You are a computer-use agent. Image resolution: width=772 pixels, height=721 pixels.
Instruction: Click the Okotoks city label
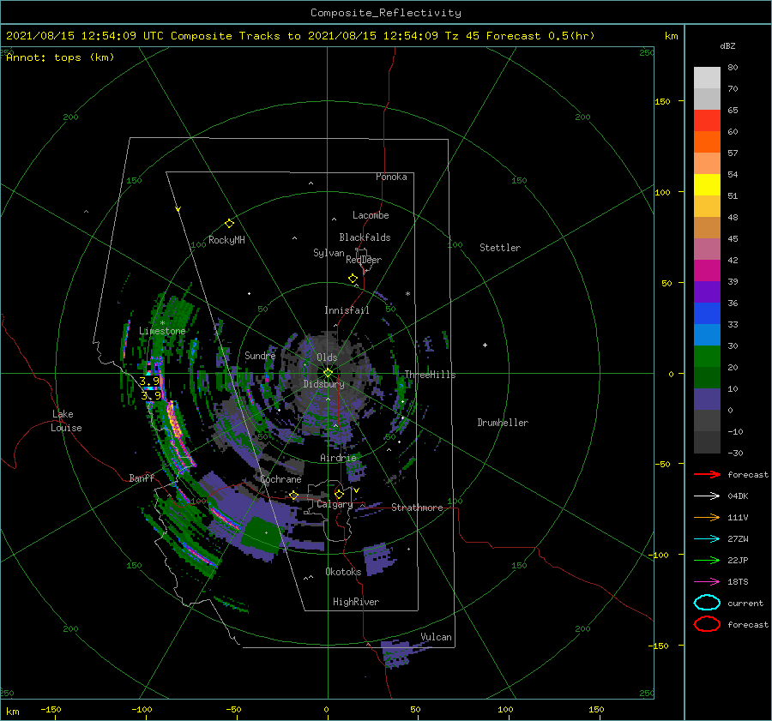343,572
